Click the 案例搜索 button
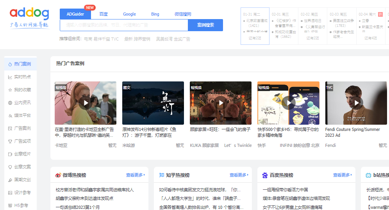The width and height of the screenshot is (389, 210). click(205, 25)
